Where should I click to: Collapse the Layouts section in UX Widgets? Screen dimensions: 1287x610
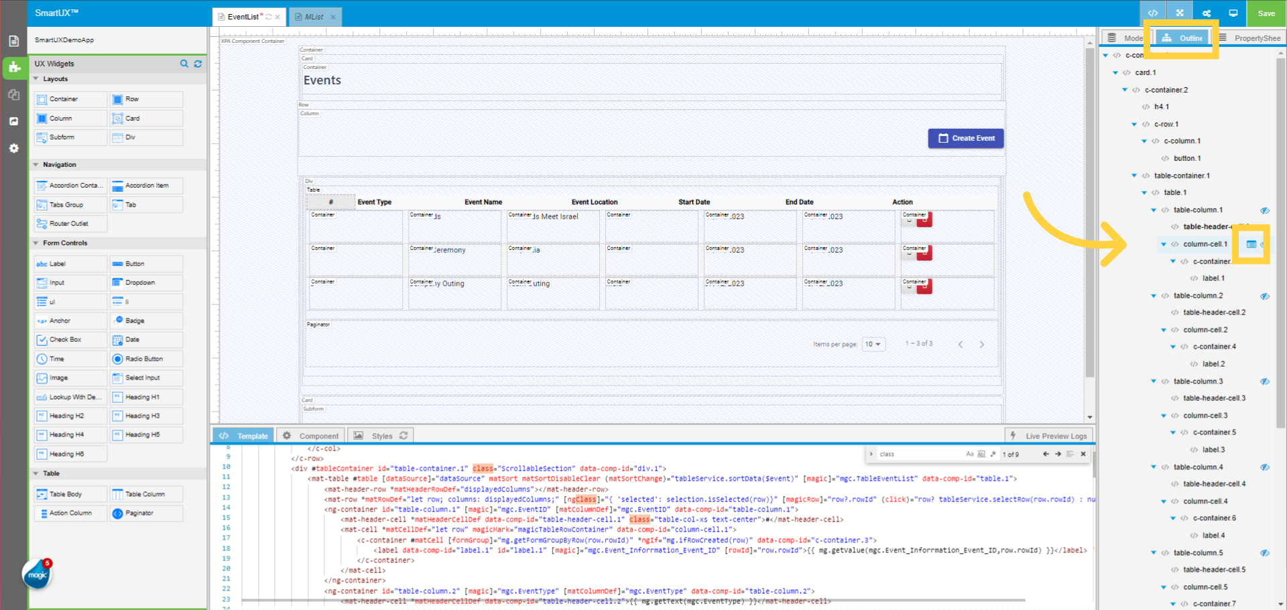(x=36, y=78)
